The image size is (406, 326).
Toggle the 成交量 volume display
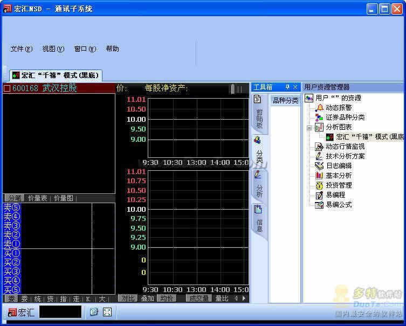[x=199, y=299]
